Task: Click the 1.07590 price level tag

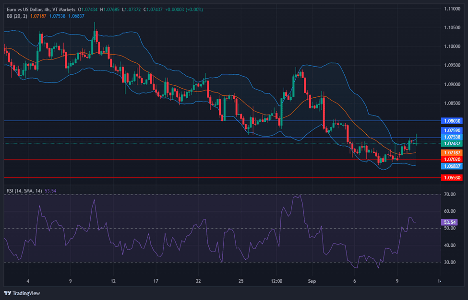Action: tap(451, 130)
